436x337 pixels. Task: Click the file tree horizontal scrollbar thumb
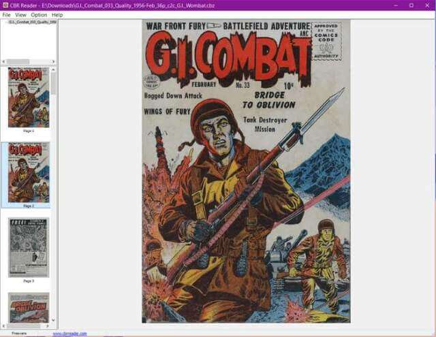(18, 61)
